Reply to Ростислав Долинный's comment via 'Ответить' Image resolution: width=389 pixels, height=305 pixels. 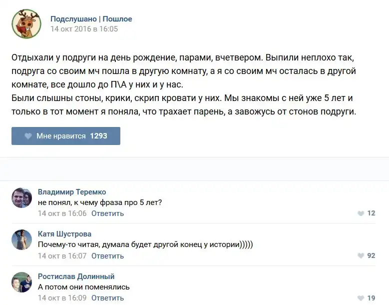(107, 298)
